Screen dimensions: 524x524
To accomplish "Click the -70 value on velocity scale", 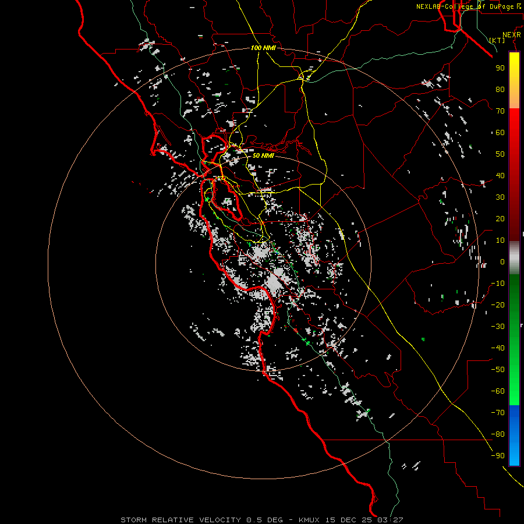I will coord(498,413).
